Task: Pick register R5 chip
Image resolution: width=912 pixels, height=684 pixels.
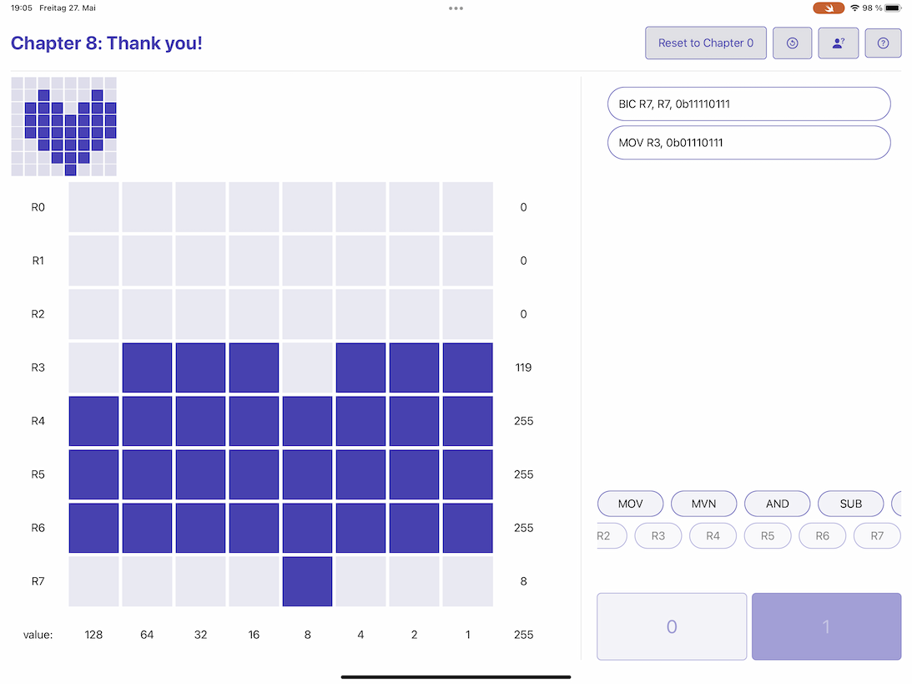Action: pyautogui.click(x=768, y=535)
